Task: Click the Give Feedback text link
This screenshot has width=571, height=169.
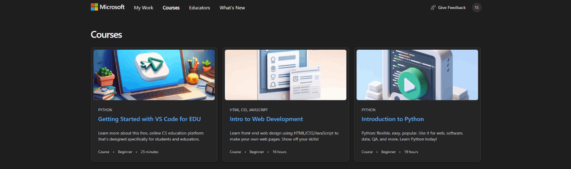Action: [451, 8]
